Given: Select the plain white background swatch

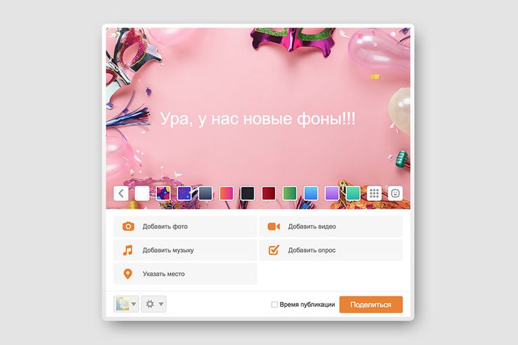Looking at the screenshot, I should pyautogui.click(x=142, y=193).
